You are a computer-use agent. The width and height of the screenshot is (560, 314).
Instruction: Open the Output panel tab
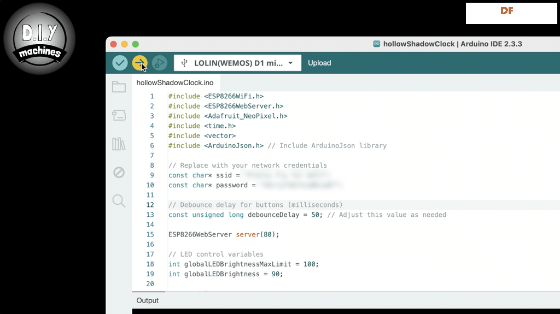click(x=148, y=300)
